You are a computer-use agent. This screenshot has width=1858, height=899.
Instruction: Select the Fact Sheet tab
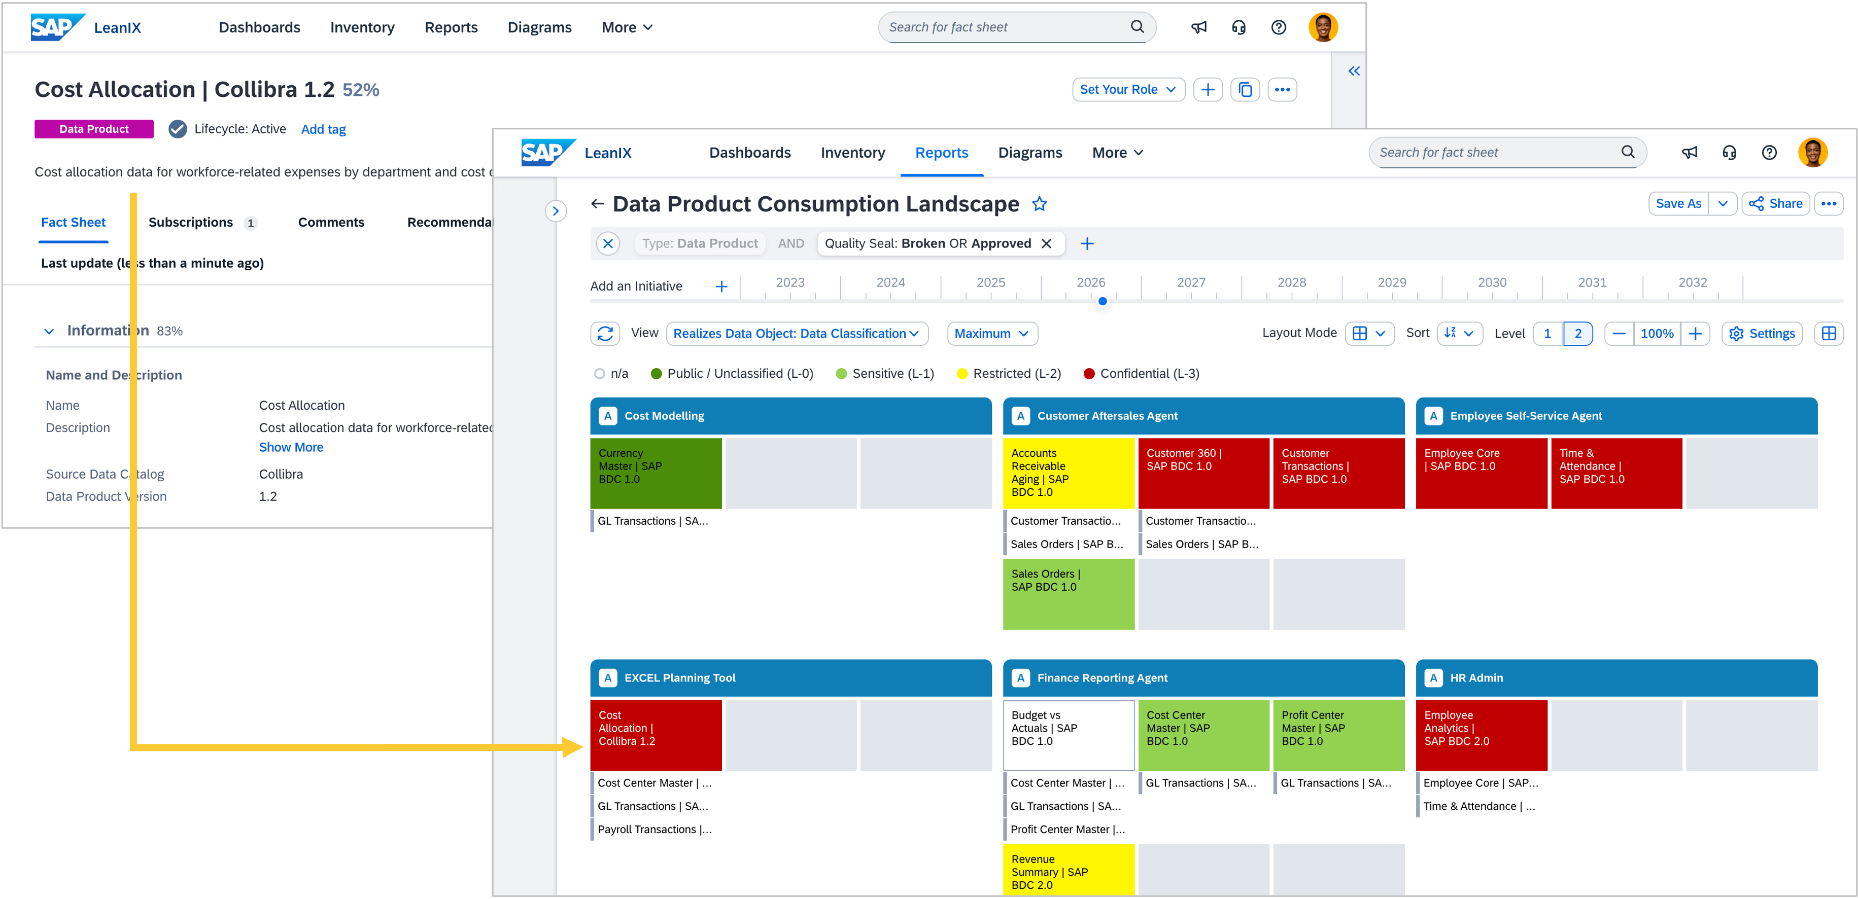[x=73, y=222]
